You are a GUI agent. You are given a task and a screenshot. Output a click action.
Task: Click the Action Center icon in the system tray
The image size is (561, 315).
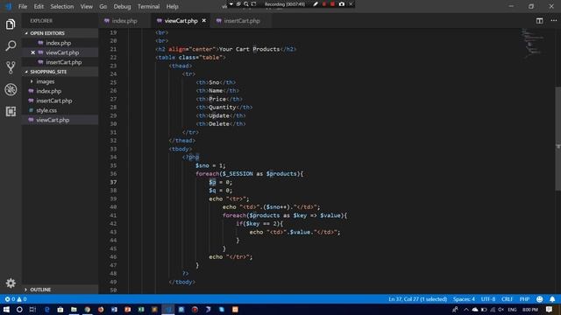[x=550, y=310]
